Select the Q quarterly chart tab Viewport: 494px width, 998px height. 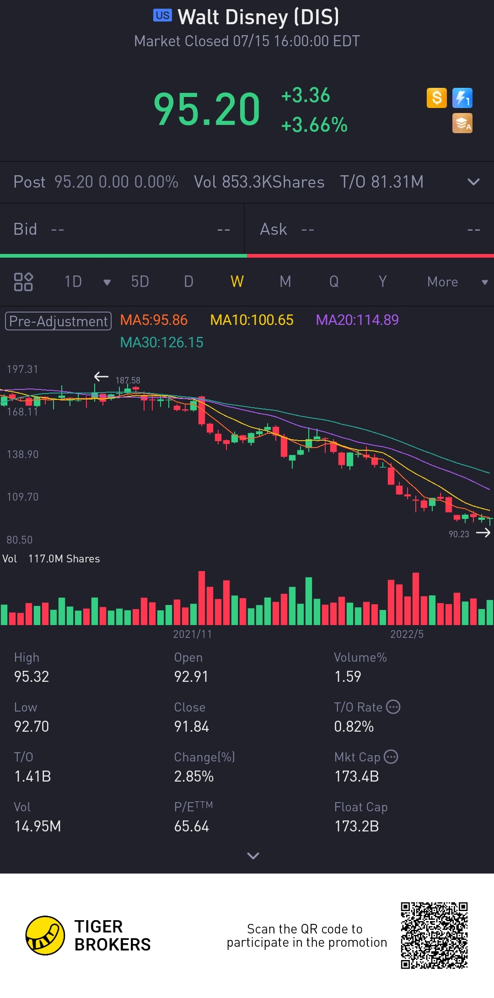pos(334,282)
